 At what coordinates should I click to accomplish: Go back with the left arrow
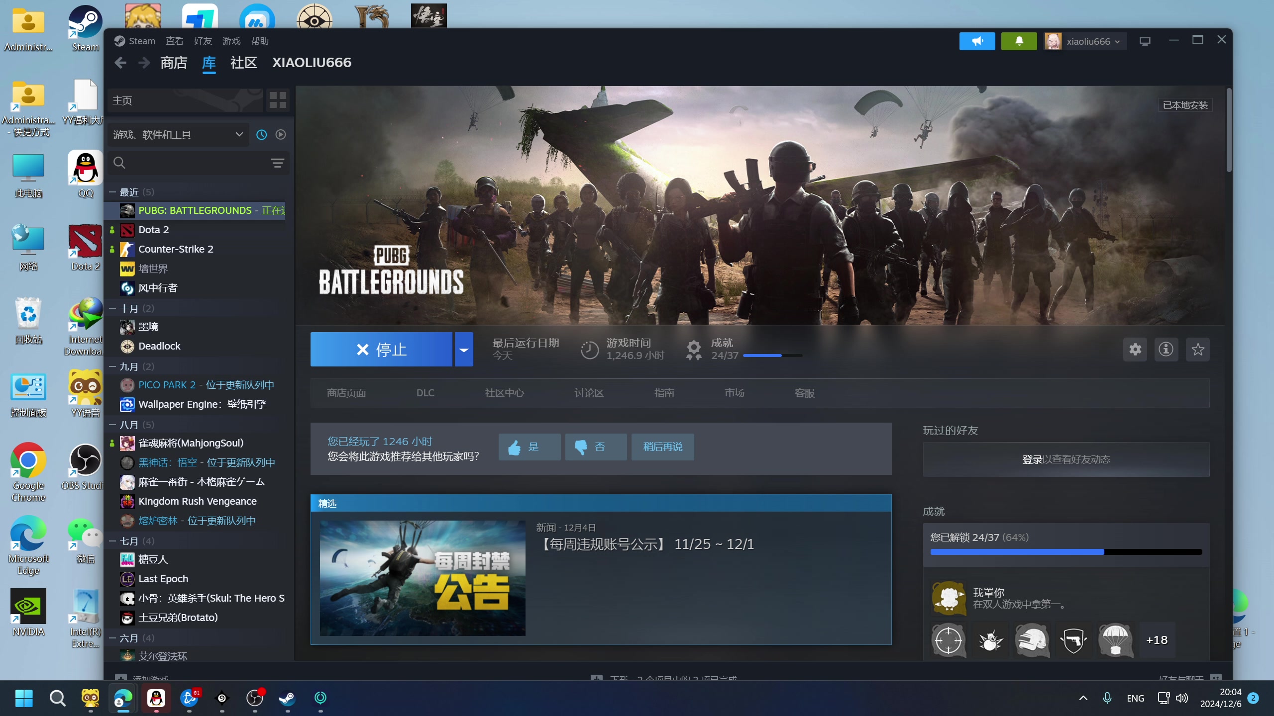coord(120,63)
